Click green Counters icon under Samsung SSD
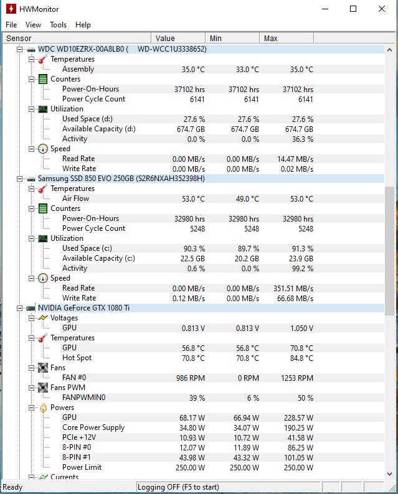Screen dimensions: 398x494 42,208
